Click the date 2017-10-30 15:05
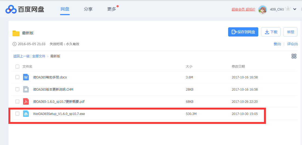The height and width of the screenshot is (145, 302). [x=245, y=114]
